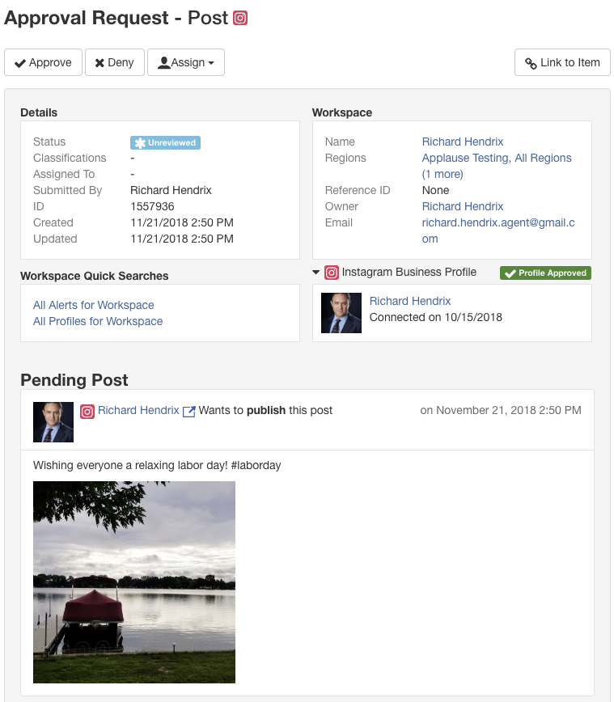Open the workspace name Richard Hendrix link
Viewport: 614px width, 702px height.
pyautogui.click(x=463, y=142)
